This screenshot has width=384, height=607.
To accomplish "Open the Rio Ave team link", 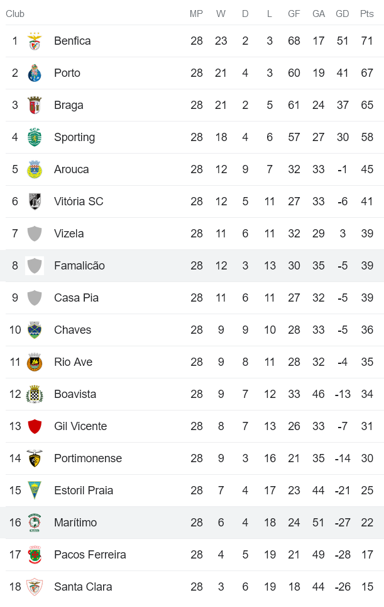I will point(73,362).
